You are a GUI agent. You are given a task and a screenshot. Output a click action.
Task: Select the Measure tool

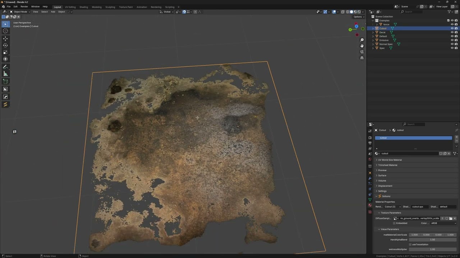tap(5, 74)
